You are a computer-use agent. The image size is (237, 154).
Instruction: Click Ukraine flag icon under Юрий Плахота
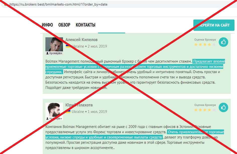click(x=68, y=112)
